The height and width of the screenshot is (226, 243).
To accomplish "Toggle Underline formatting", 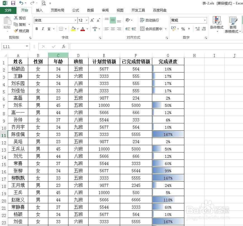I will tap(49, 29).
